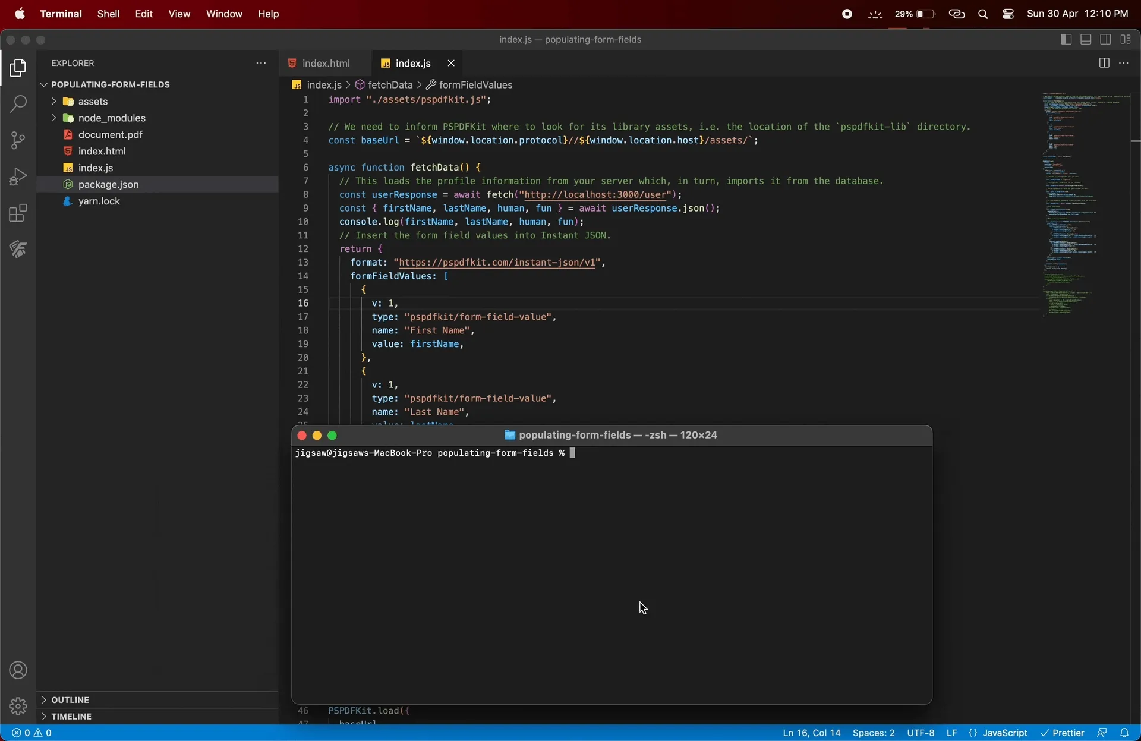Image resolution: width=1141 pixels, height=741 pixels.
Task: Click the Split Editor Right icon
Action: point(1104,63)
